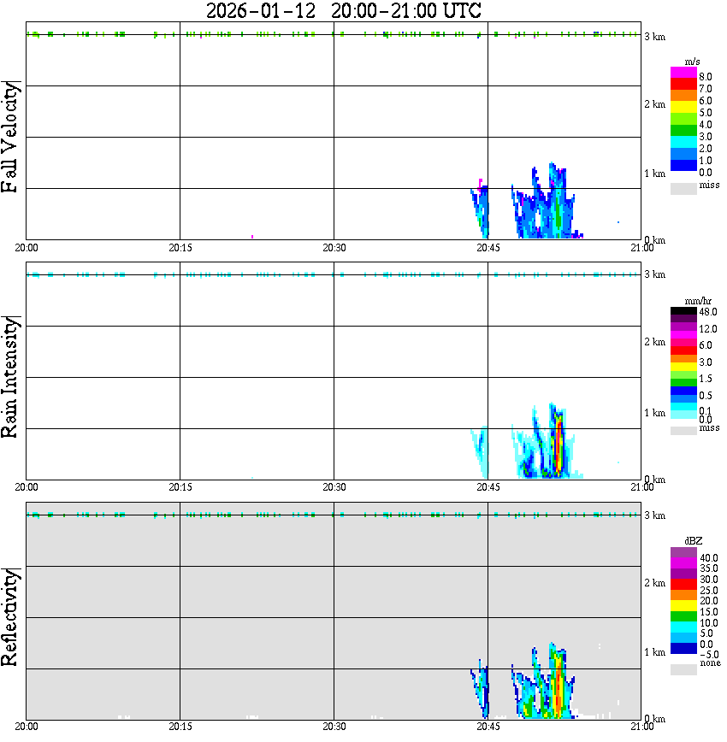Click the 3 km label beside Reflectivity
Screen dimensions: 727x742
coord(654,515)
